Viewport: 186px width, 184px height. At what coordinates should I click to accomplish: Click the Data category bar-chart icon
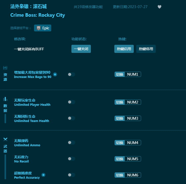[5, 99]
